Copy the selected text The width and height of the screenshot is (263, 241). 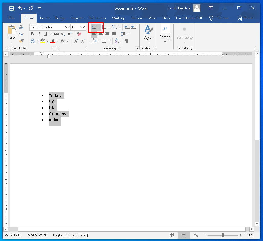point(21,34)
